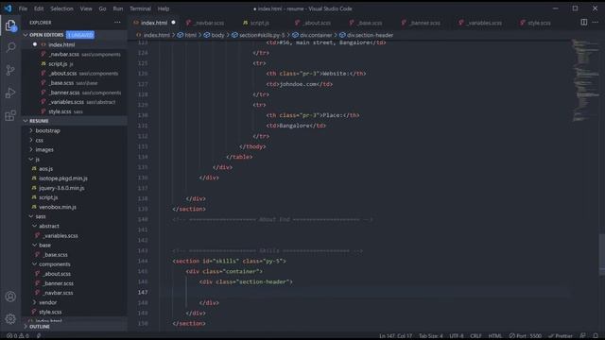
Task: Click the Port: 5500 live server indicator
Action: click(526, 336)
